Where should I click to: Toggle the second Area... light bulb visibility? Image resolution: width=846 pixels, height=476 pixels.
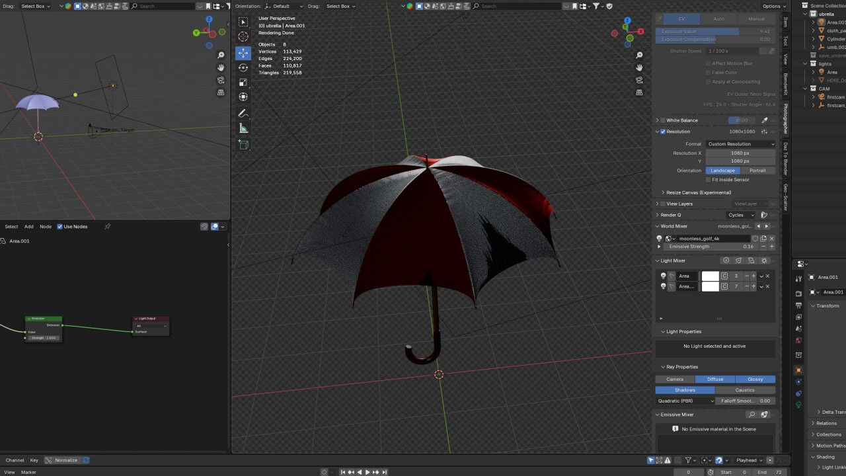[664, 286]
